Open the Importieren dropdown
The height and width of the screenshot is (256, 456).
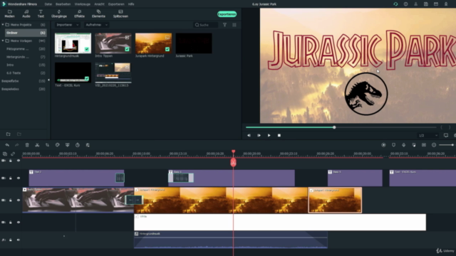click(68, 25)
